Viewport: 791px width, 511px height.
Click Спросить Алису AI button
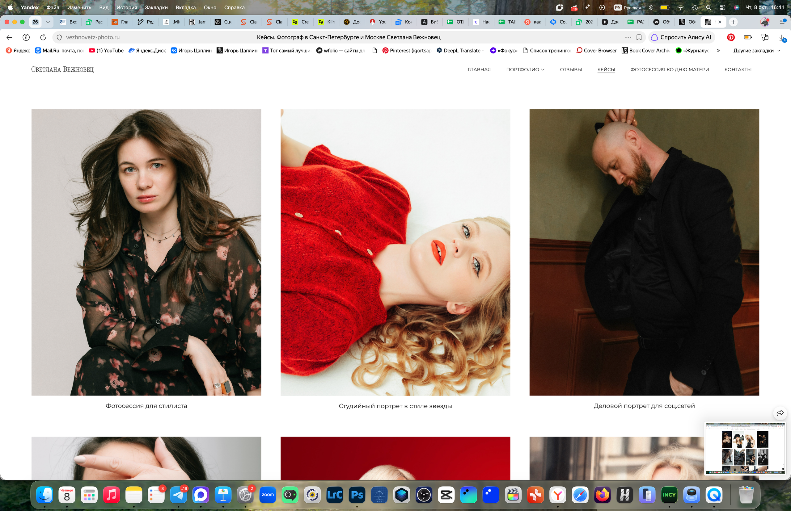pos(681,37)
